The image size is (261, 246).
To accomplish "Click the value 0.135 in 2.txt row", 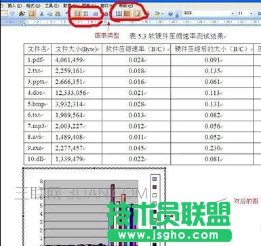I will (x=213, y=71).
